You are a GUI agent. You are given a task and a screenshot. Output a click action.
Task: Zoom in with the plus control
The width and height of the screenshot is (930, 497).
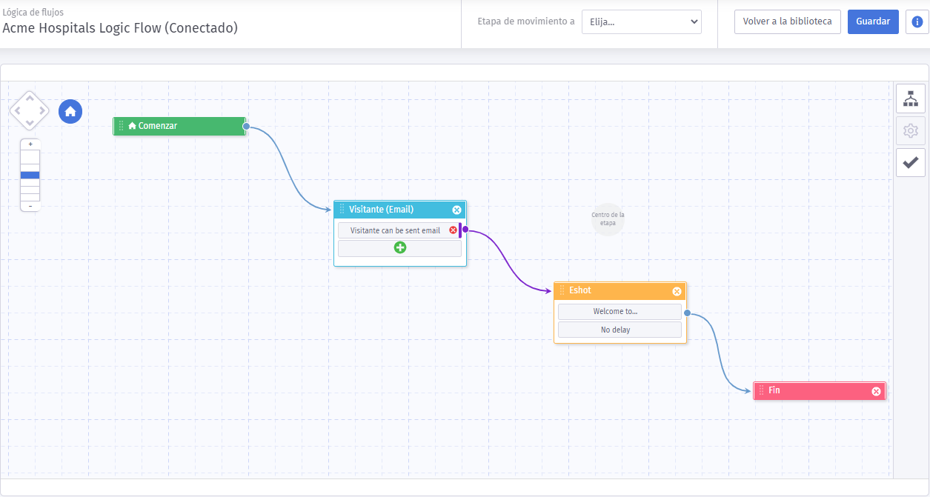coord(30,144)
